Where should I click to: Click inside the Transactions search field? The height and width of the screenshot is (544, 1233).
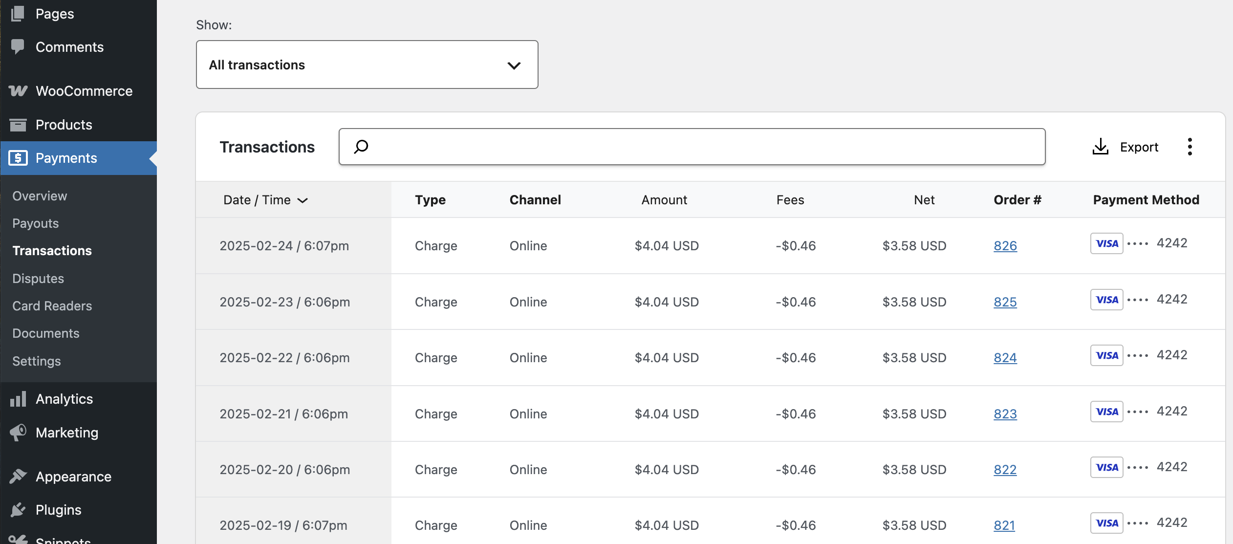pos(684,146)
